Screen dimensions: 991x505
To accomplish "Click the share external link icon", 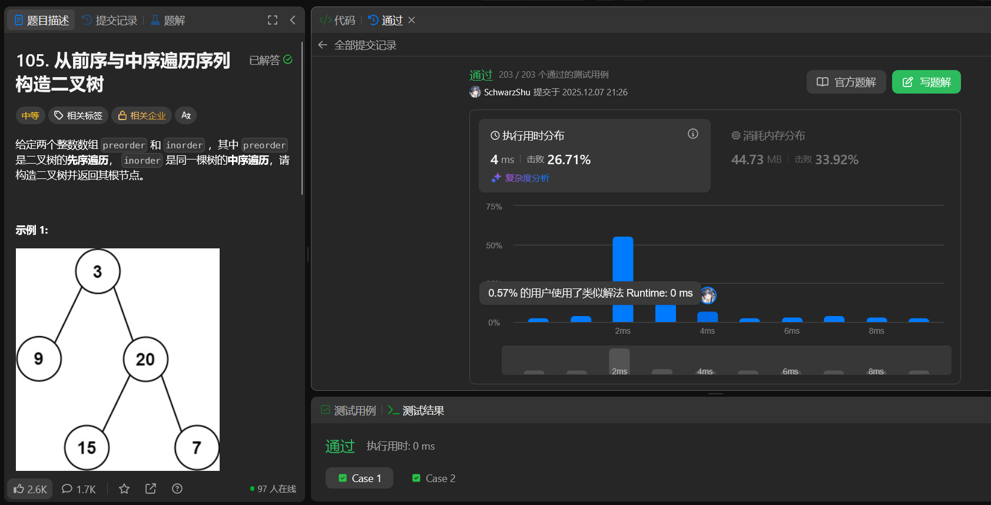I will pos(151,489).
